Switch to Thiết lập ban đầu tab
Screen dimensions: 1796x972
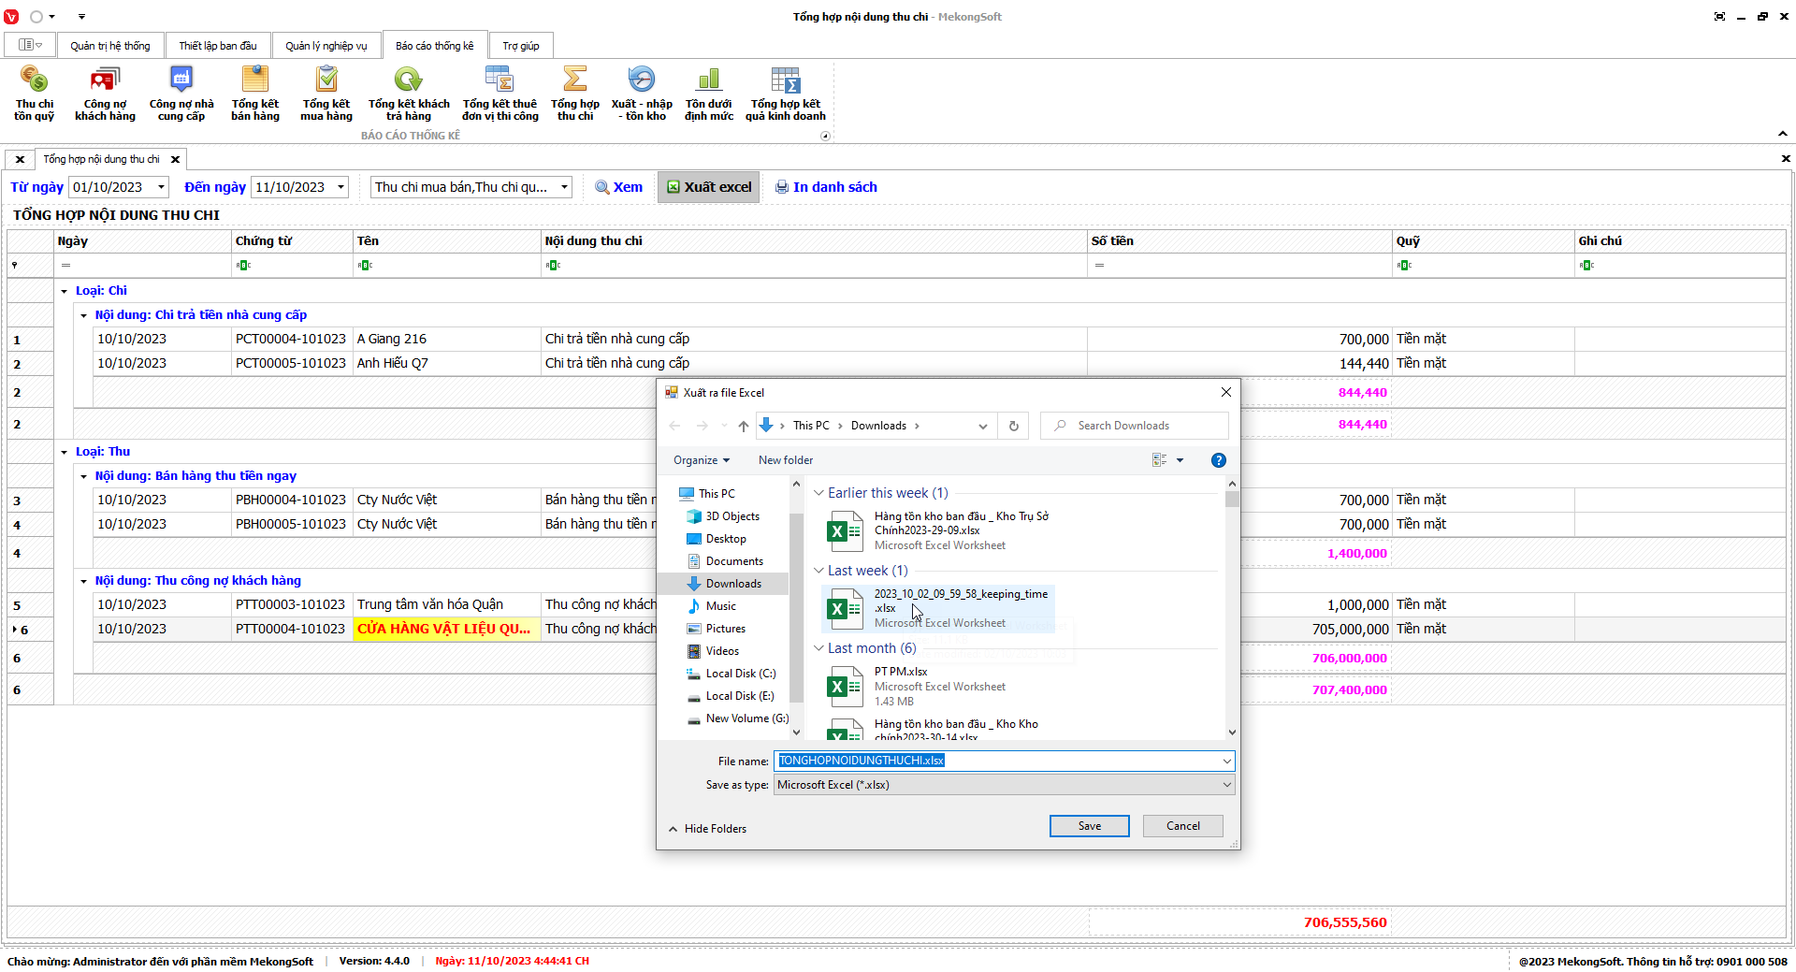coord(217,46)
